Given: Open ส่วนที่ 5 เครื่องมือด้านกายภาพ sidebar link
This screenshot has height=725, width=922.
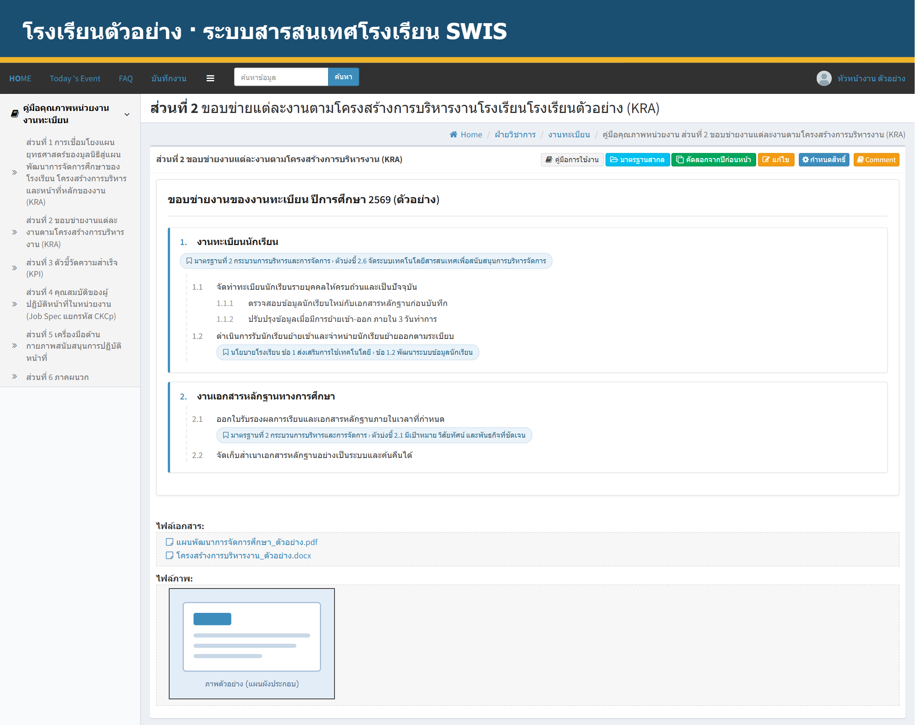Looking at the screenshot, I should pos(74,345).
